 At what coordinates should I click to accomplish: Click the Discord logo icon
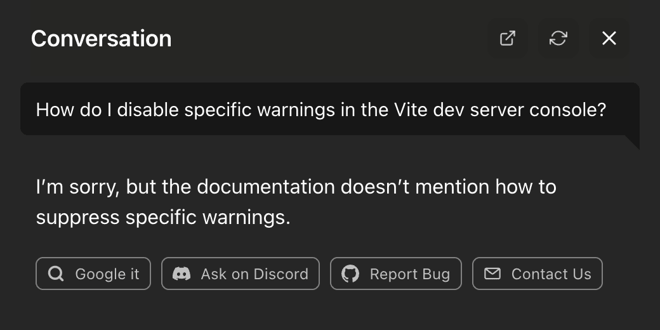(181, 274)
